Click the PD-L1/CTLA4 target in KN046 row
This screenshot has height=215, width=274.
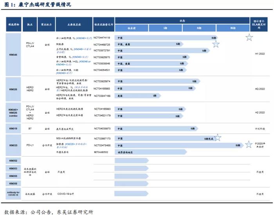pyautogui.click(x=30, y=45)
